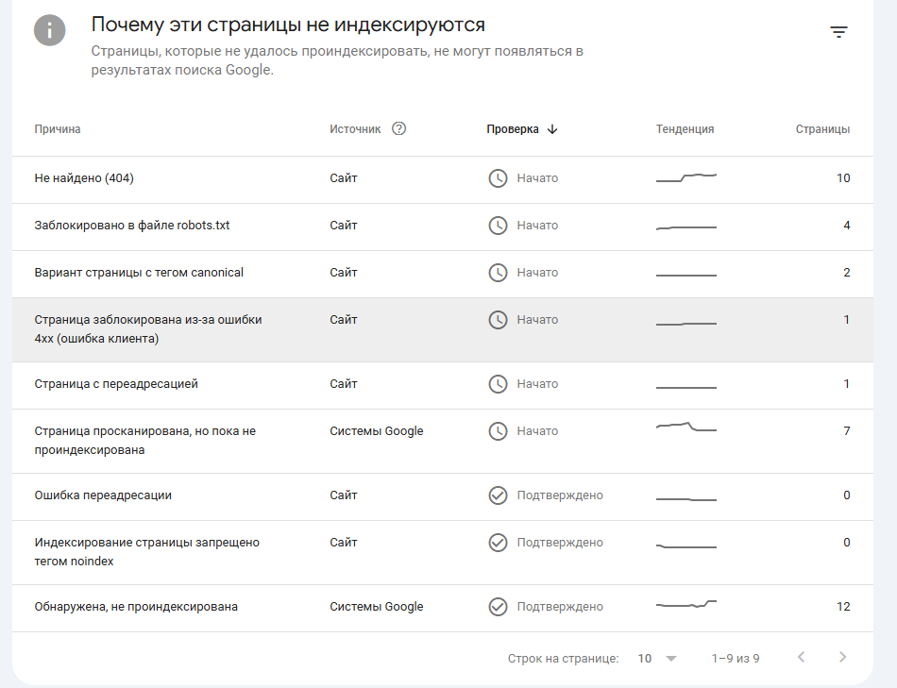This screenshot has height=688, width=897.
Task: Open the noindex tag blocked row
Action: pyautogui.click(x=146, y=552)
